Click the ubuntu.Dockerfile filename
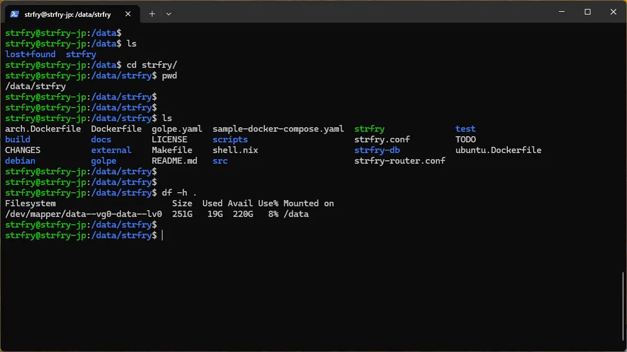Screen dimensions: 627x352 point(498,150)
